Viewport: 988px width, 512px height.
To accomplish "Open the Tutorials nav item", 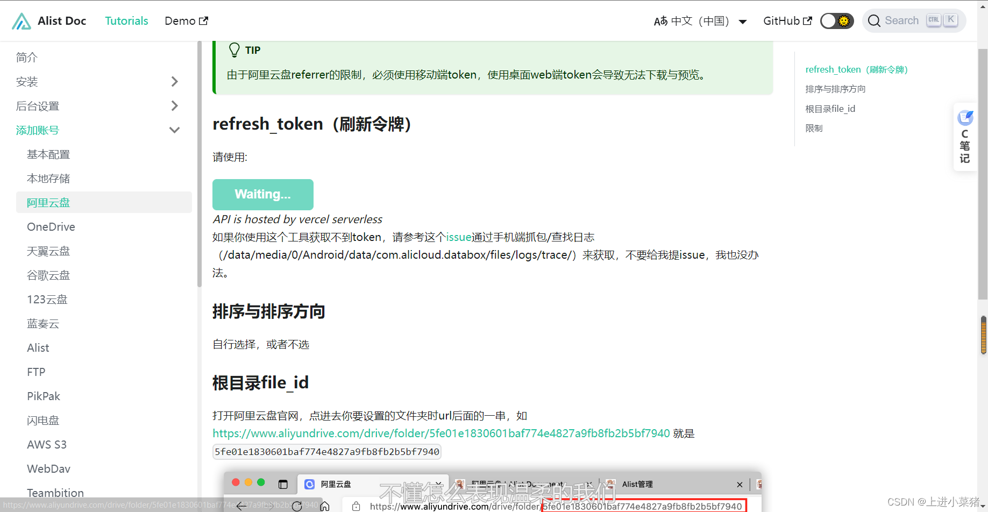I will click(126, 21).
